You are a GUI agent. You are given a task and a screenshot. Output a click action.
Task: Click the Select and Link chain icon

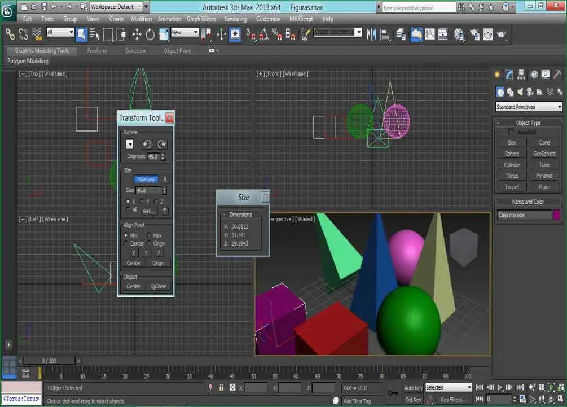10,34
